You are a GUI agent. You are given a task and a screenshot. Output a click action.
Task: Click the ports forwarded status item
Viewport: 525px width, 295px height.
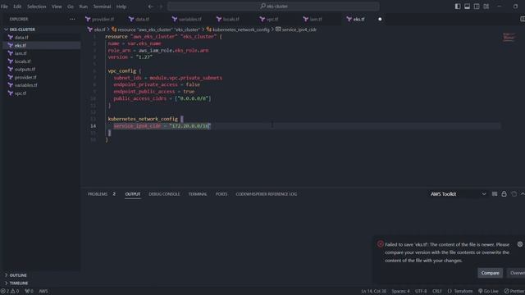(x=30, y=292)
